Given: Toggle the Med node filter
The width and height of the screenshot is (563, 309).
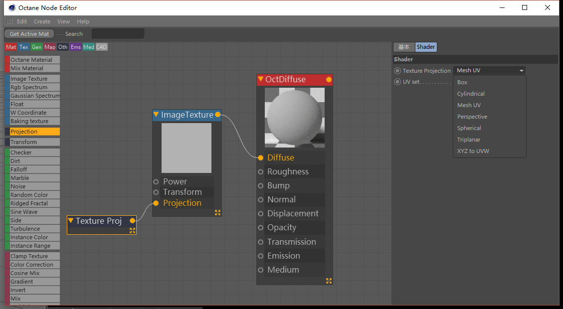Looking at the screenshot, I should [x=89, y=47].
